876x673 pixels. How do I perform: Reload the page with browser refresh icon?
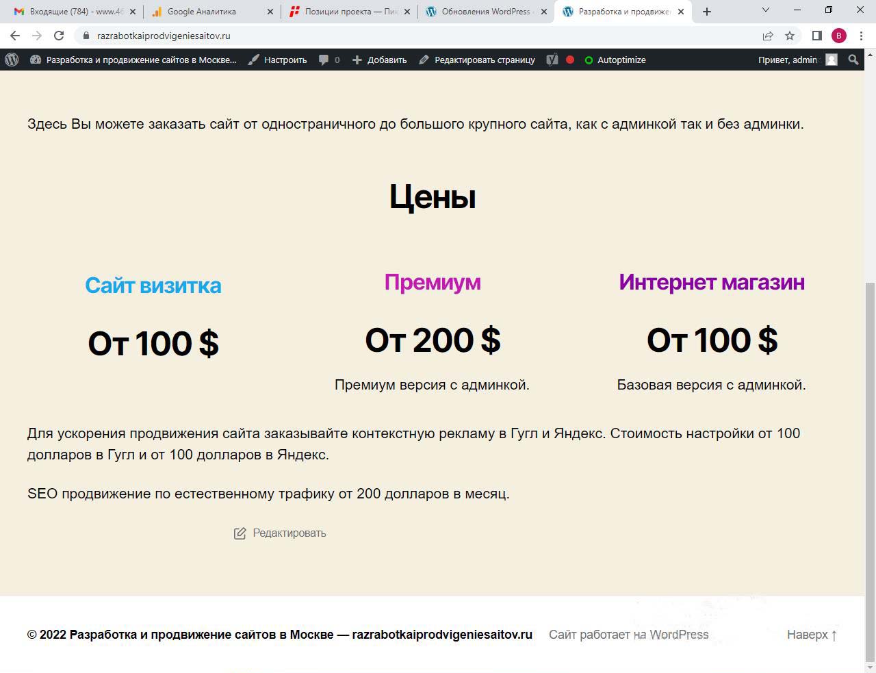pos(59,36)
